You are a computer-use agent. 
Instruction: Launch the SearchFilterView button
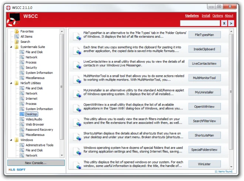(x=204, y=121)
